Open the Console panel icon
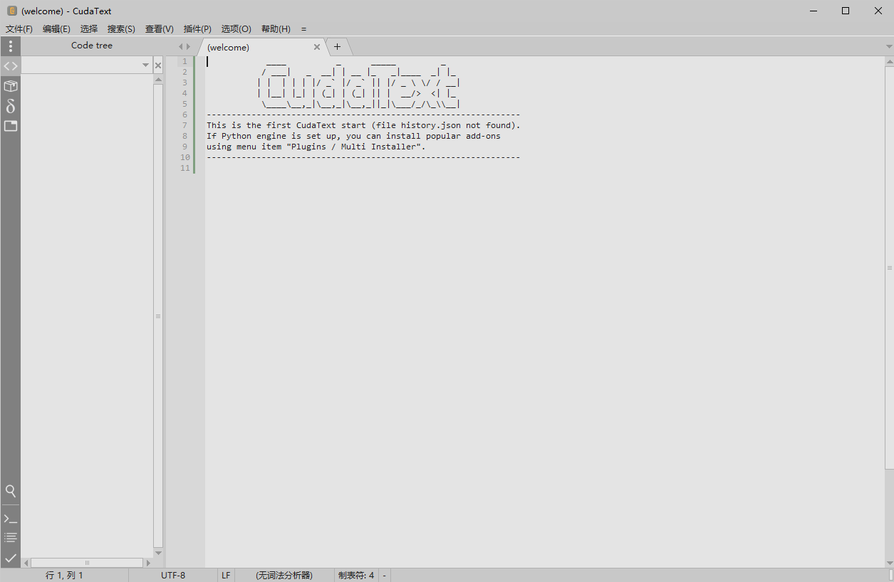The width and height of the screenshot is (894, 582). [x=11, y=519]
